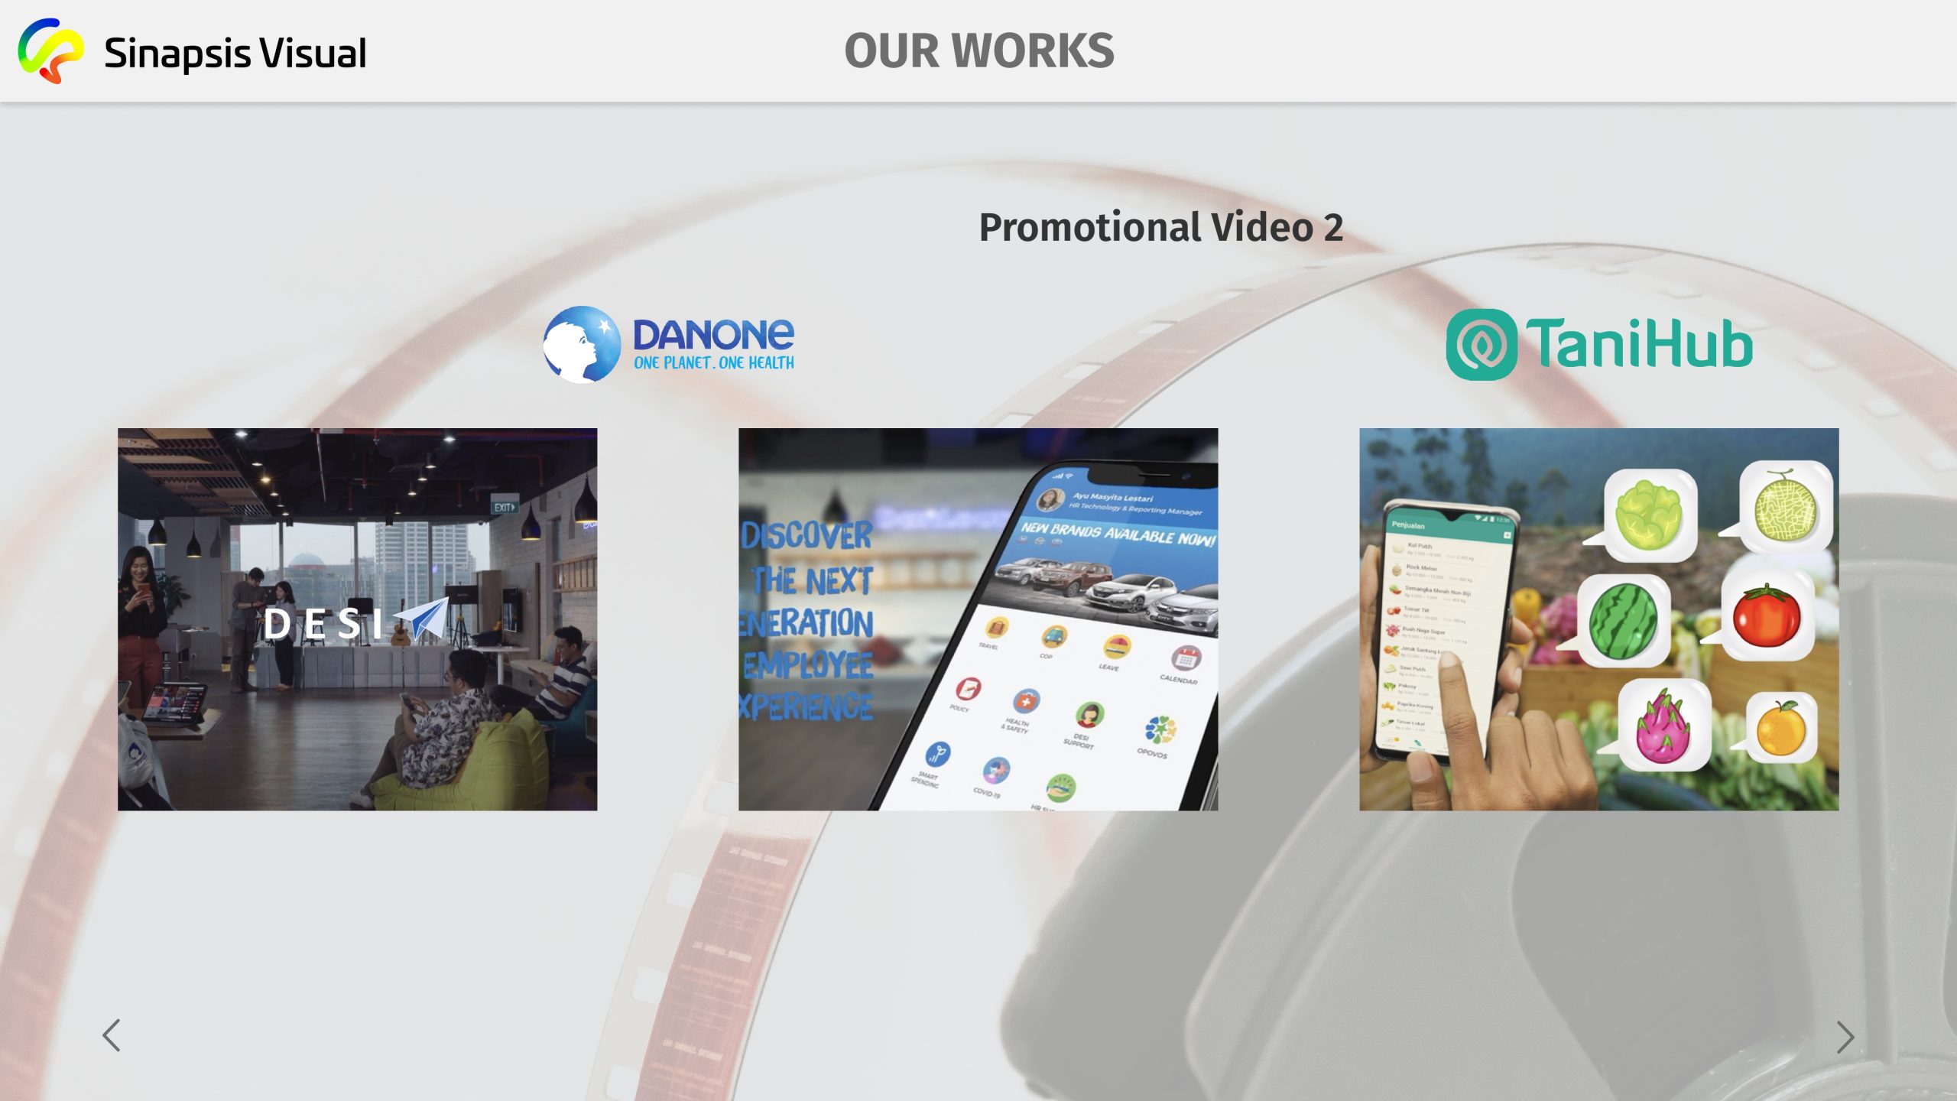
Task: Click the watermelon speech bubble icon
Action: pyautogui.click(x=1624, y=621)
